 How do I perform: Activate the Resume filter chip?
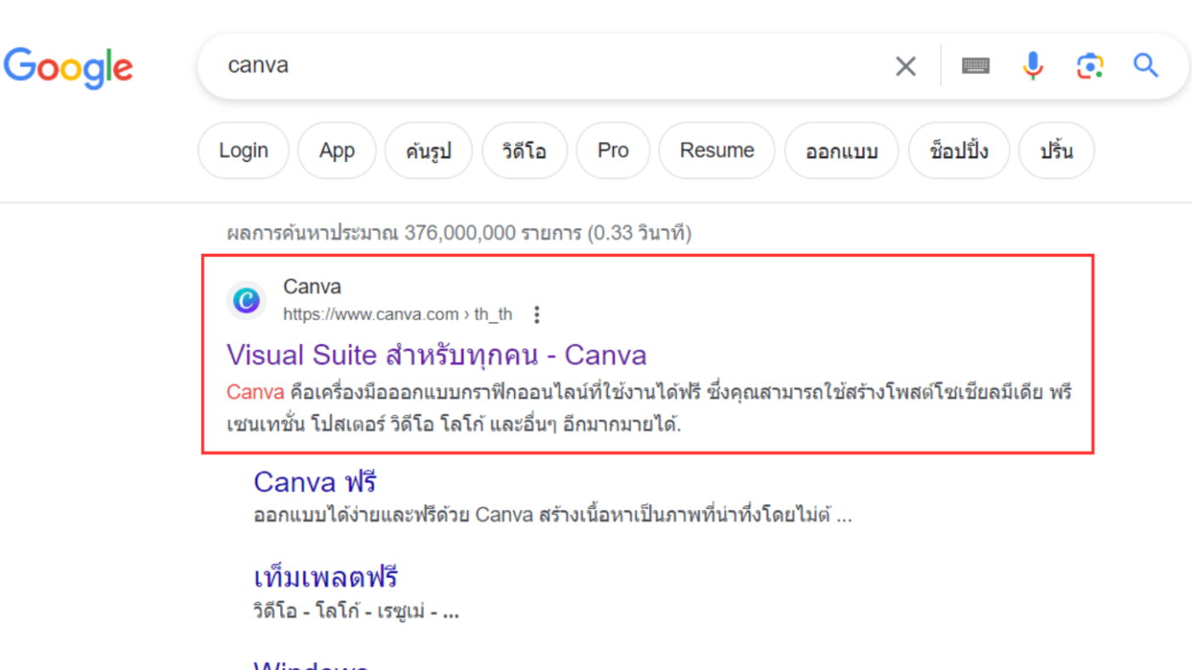(716, 150)
